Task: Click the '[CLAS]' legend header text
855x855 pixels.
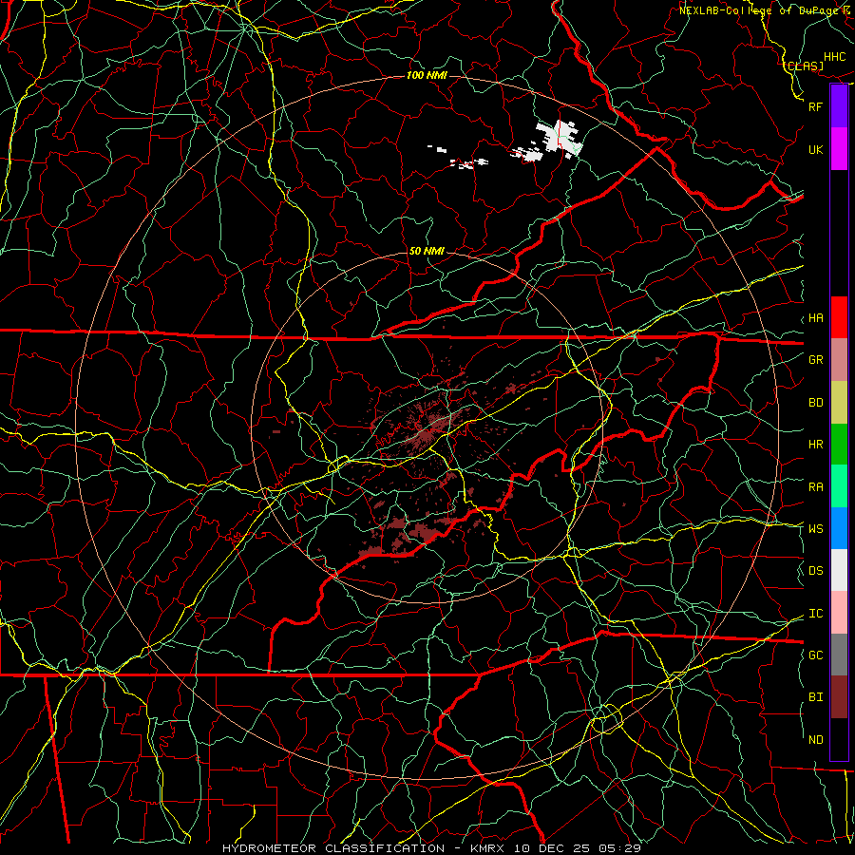Action: point(804,66)
